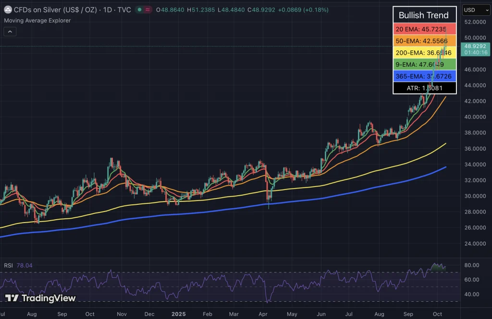
Task: Click the red 20 EMA row
Action: (x=424, y=29)
